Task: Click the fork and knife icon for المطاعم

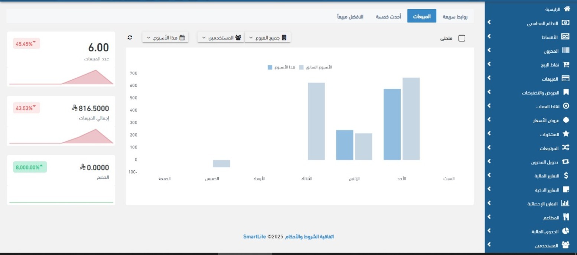Action: (x=566, y=218)
